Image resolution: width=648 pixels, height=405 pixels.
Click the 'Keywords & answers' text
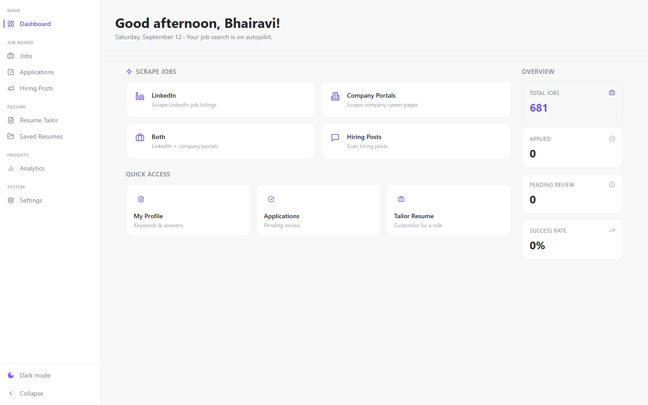(158, 225)
